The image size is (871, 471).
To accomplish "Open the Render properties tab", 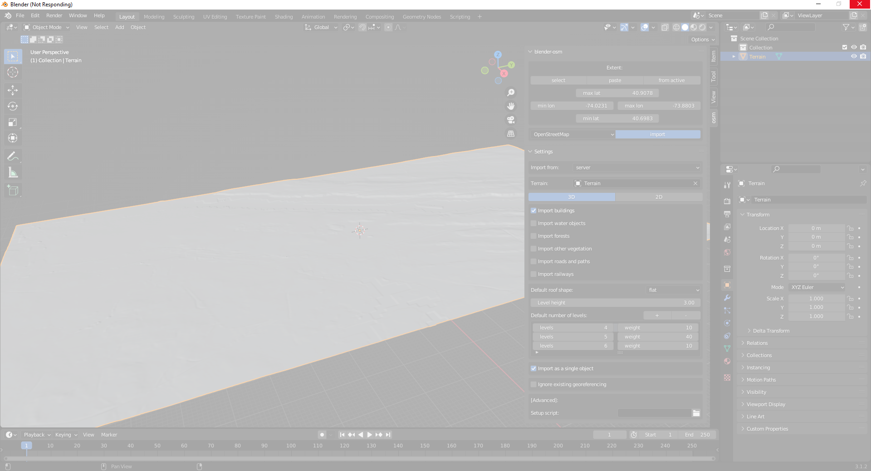I will point(727,201).
